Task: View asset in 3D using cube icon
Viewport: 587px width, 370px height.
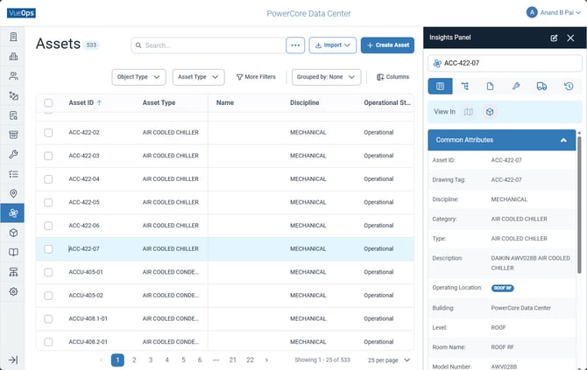Action: click(489, 112)
